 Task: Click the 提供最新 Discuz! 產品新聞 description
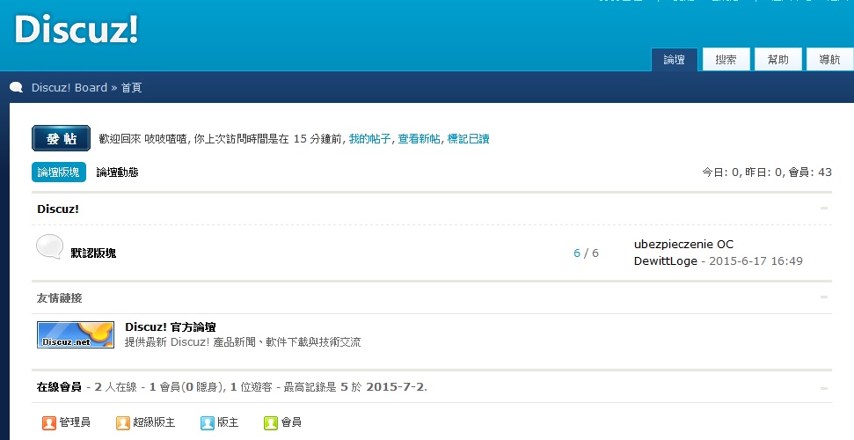[243, 341]
